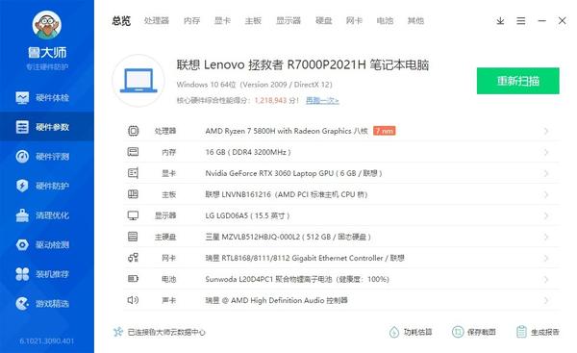Select 硬件参数 sidebar item

click(x=47, y=127)
